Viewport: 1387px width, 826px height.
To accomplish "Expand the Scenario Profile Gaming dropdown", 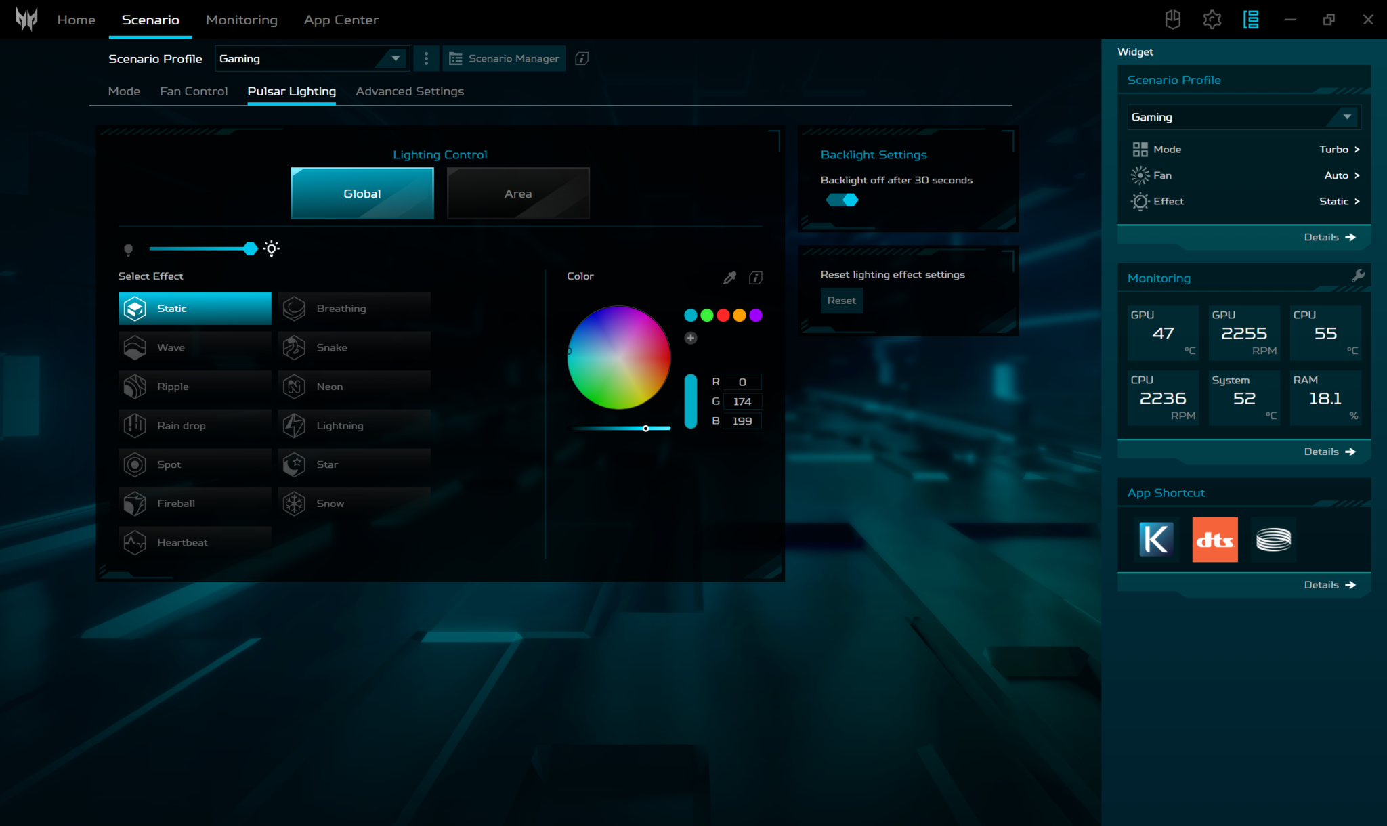I will pos(395,59).
